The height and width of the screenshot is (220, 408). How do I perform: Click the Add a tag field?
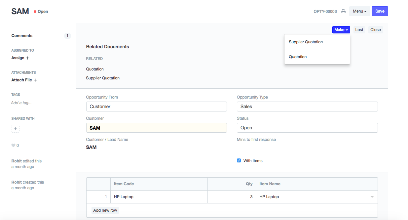point(21,103)
